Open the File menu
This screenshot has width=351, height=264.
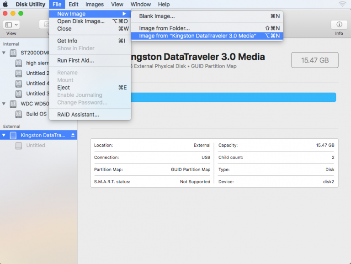[x=57, y=4]
